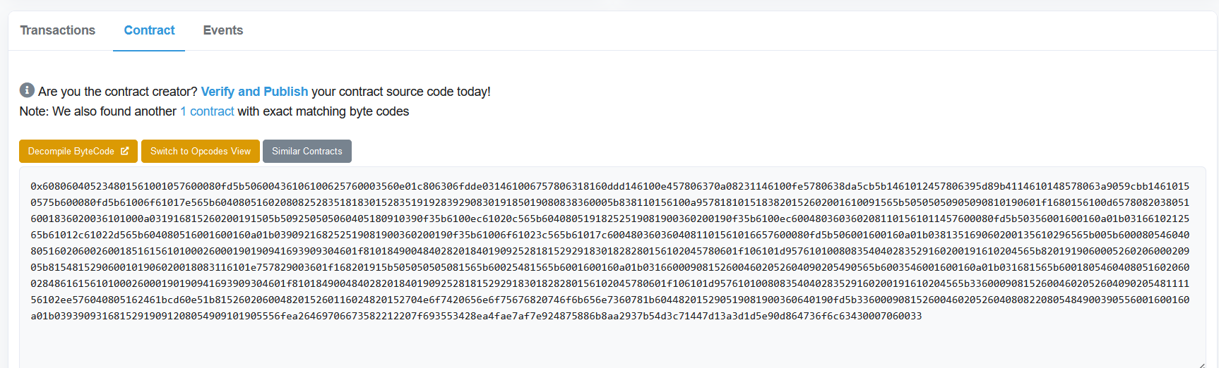This screenshot has width=1219, height=368.
Task: Open the Verify and Publish link
Action: 254,92
